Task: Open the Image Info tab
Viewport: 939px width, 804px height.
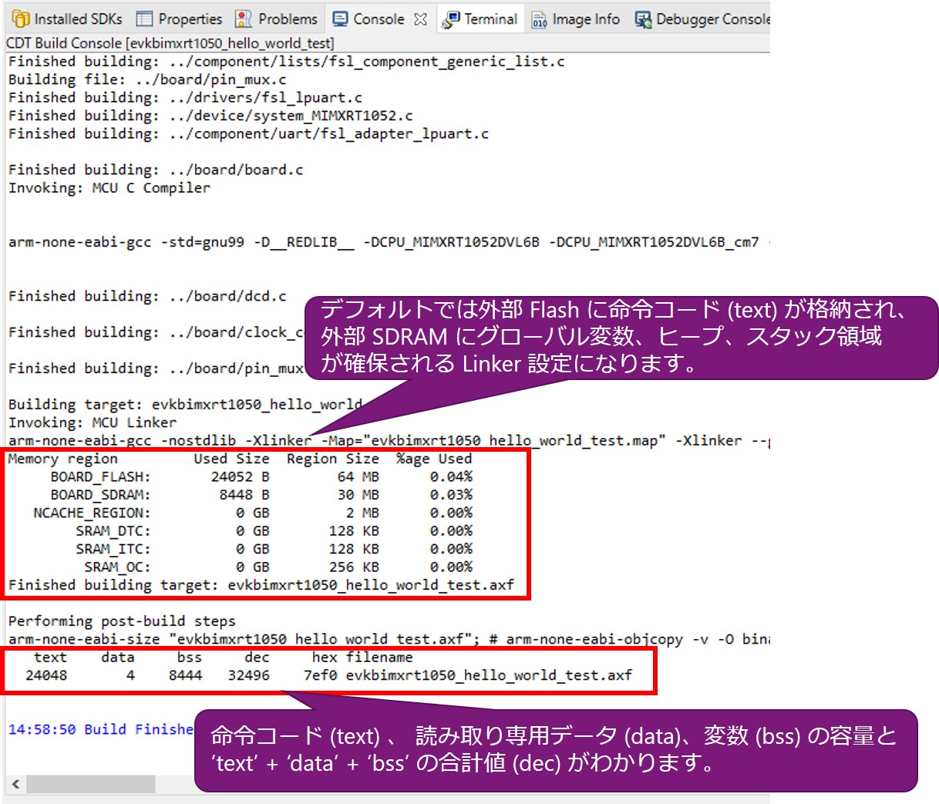Action: tap(585, 19)
